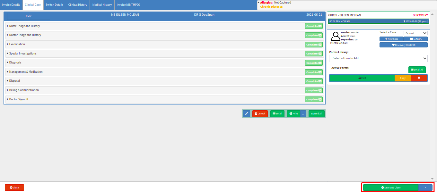The height and width of the screenshot is (192, 437).
Task: Open locked EMR active form
Action: (362, 78)
